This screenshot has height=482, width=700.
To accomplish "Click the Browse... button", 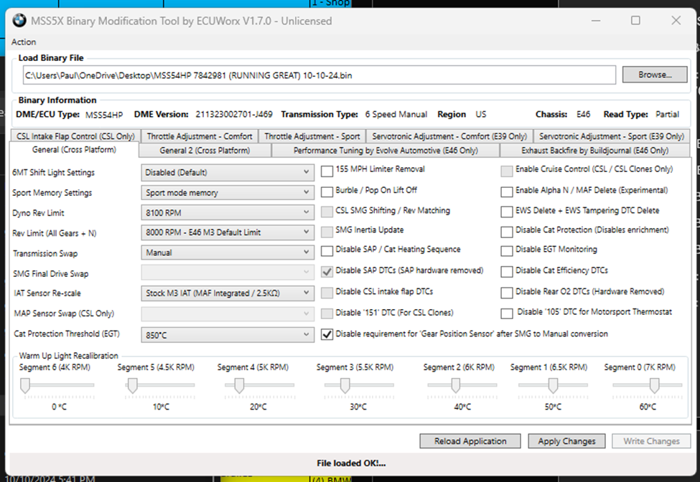I will click(655, 75).
